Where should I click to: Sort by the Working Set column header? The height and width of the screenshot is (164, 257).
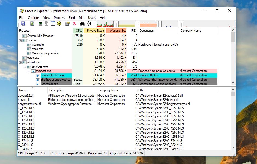point(116,31)
